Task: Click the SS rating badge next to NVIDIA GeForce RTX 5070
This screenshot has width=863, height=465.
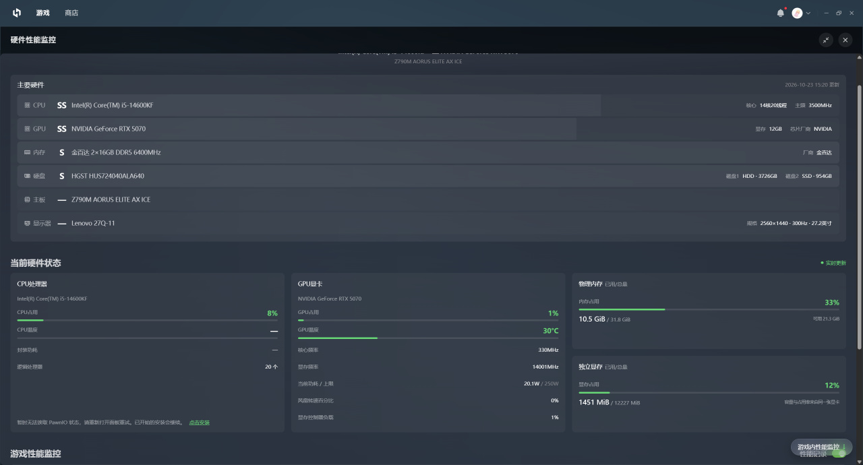Action: click(62, 129)
